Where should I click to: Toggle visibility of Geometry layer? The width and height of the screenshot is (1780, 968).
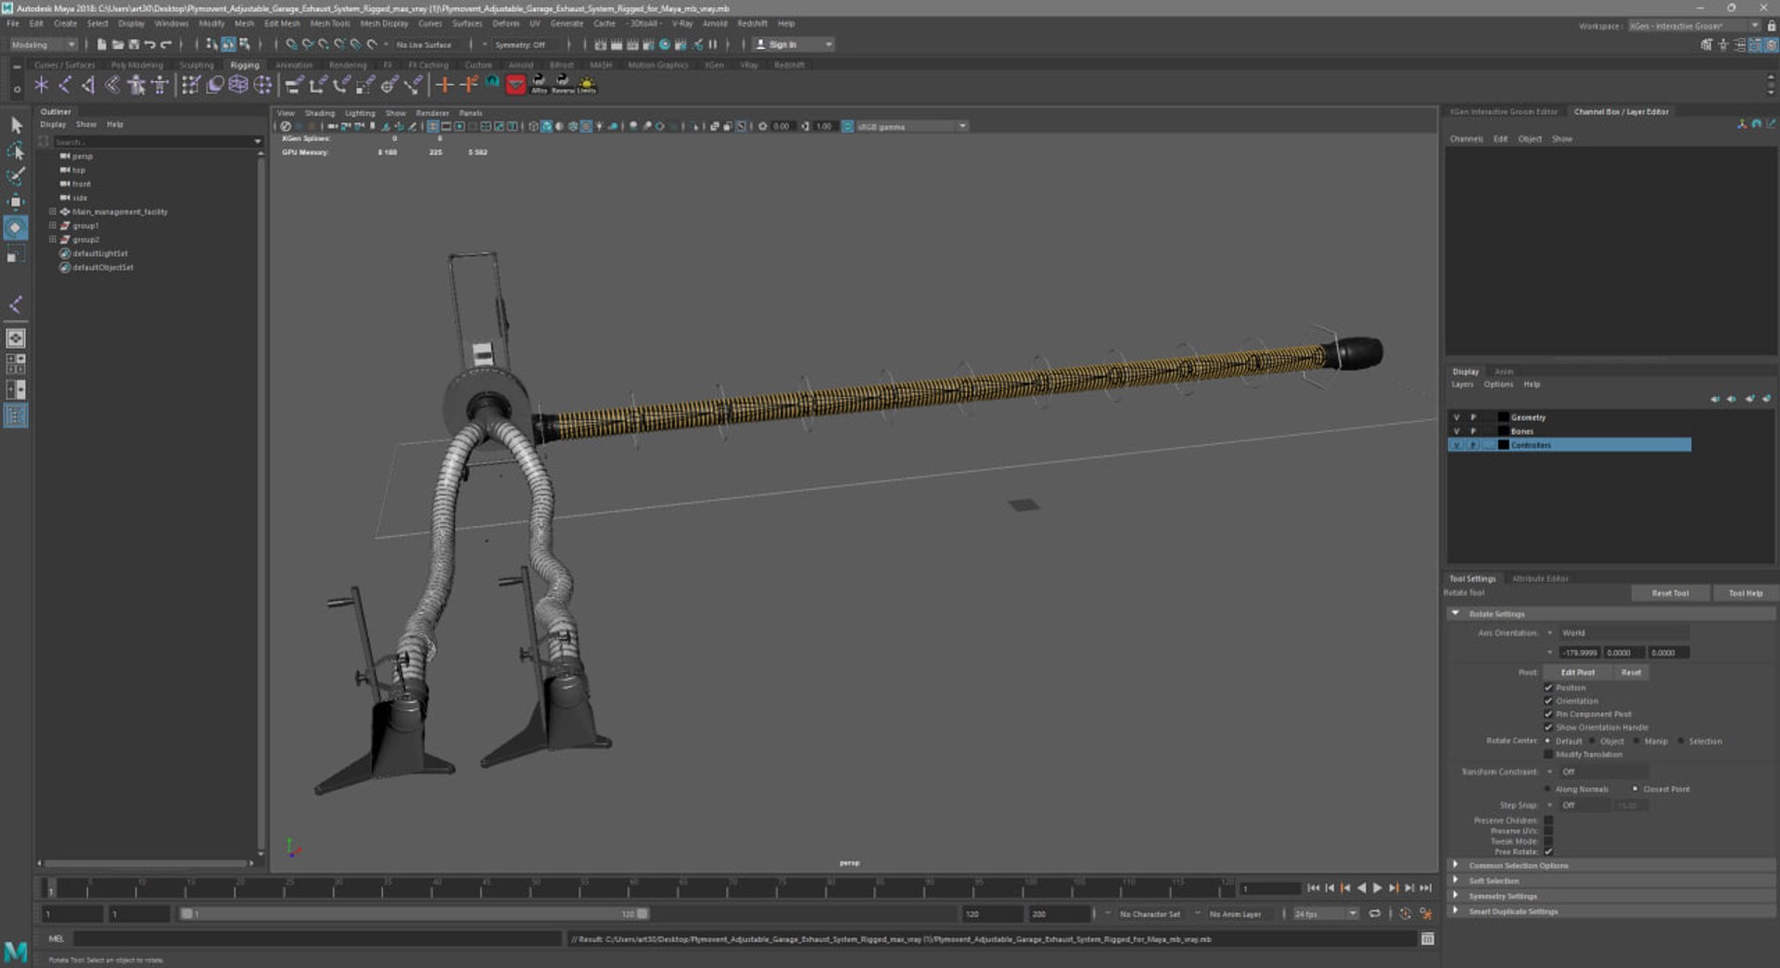click(x=1456, y=417)
